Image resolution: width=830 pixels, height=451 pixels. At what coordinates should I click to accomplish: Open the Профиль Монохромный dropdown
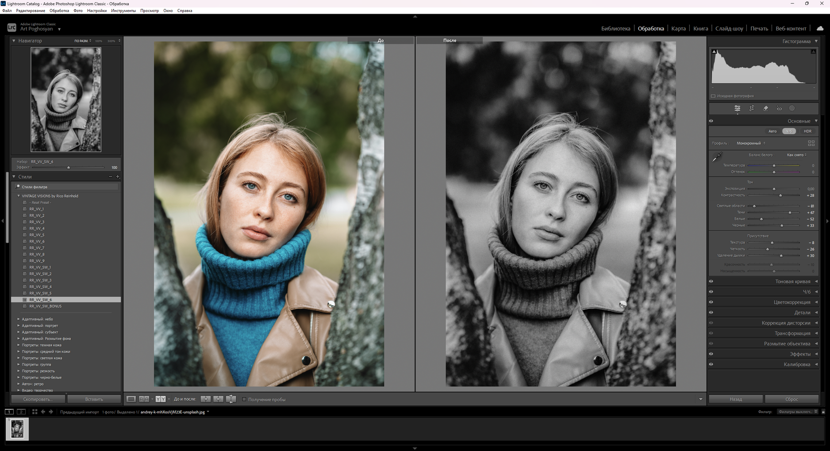click(751, 143)
